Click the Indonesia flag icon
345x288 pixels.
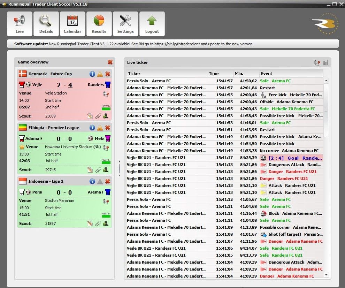point(23,181)
